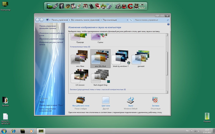
Task: Open the Windows Start orb
Action: click(4, 131)
